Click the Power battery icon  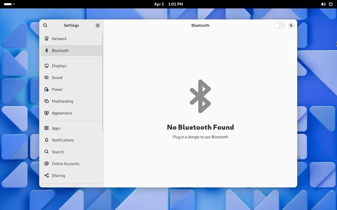point(47,89)
